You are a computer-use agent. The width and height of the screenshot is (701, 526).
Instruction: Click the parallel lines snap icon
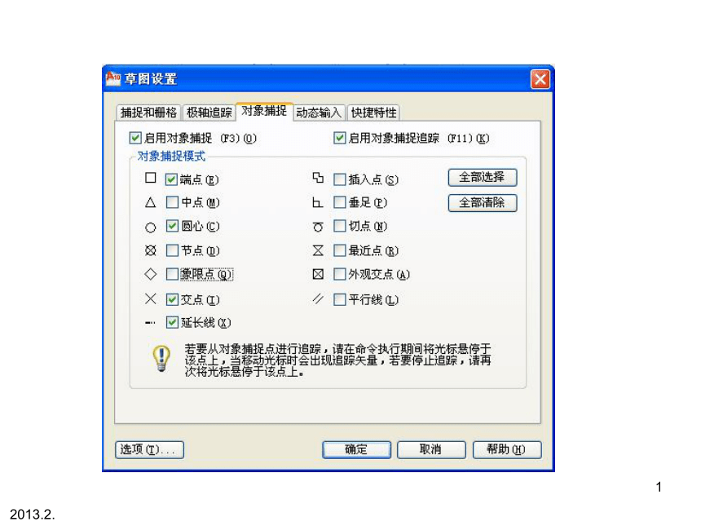click(318, 298)
